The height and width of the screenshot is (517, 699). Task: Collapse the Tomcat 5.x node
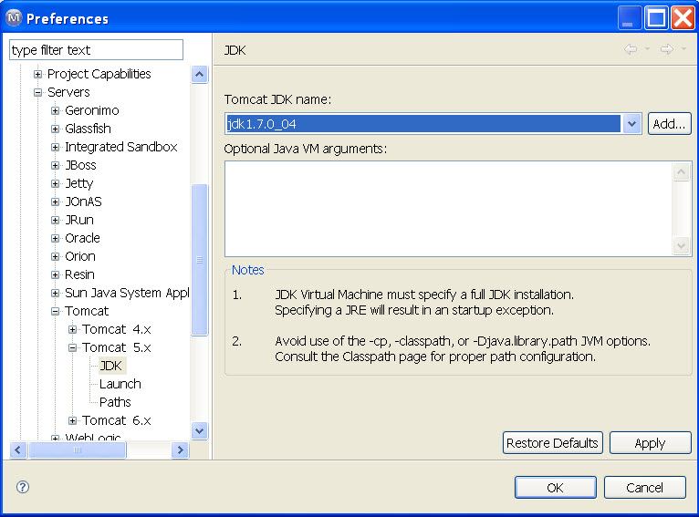[73, 347]
